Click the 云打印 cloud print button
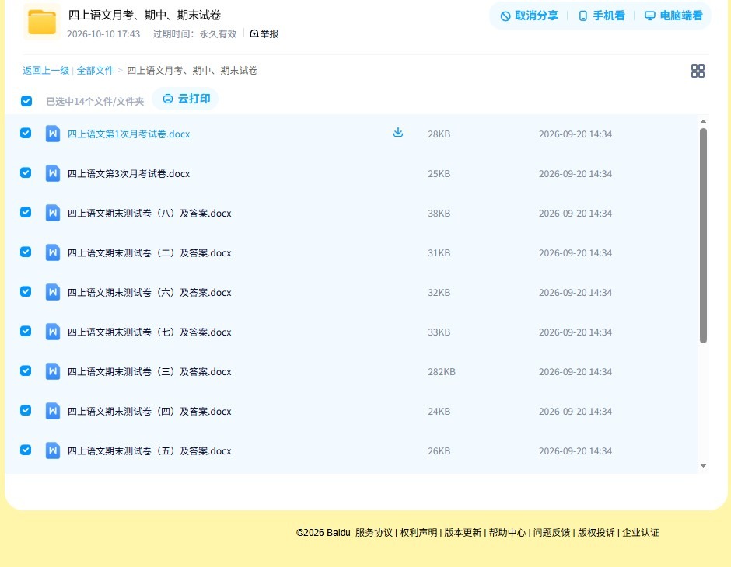The width and height of the screenshot is (731, 567). (x=186, y=99)
